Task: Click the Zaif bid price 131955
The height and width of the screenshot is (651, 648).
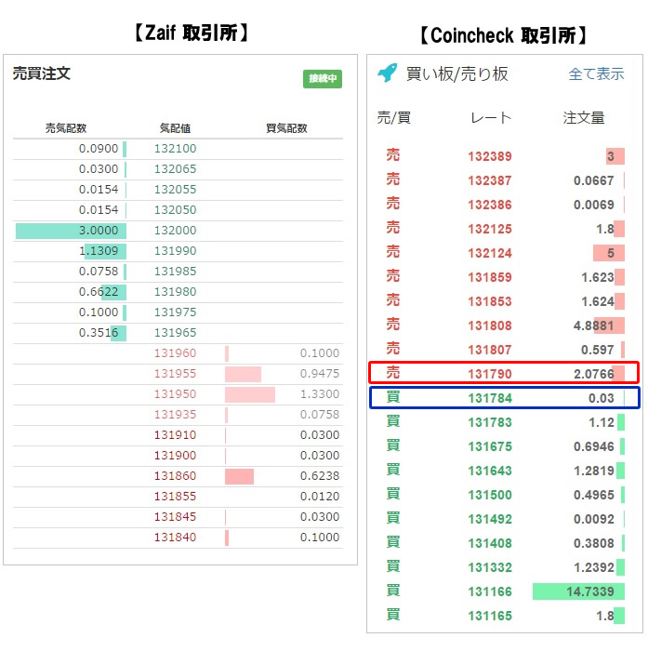Action: coord(175,374)
